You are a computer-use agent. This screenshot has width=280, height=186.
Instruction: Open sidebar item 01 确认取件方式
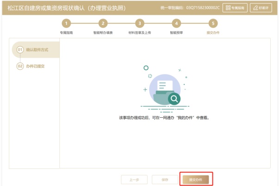(x=36, y=50)
